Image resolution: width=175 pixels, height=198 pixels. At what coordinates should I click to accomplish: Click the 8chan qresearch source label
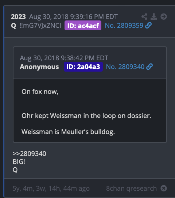pos(131,189)
